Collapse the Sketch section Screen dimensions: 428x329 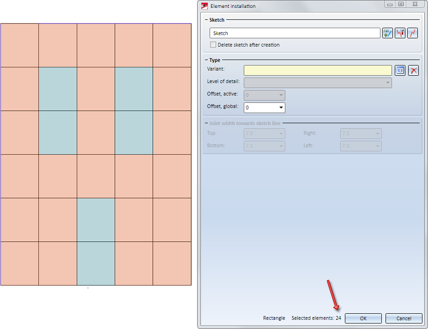(x=206, y=20)
